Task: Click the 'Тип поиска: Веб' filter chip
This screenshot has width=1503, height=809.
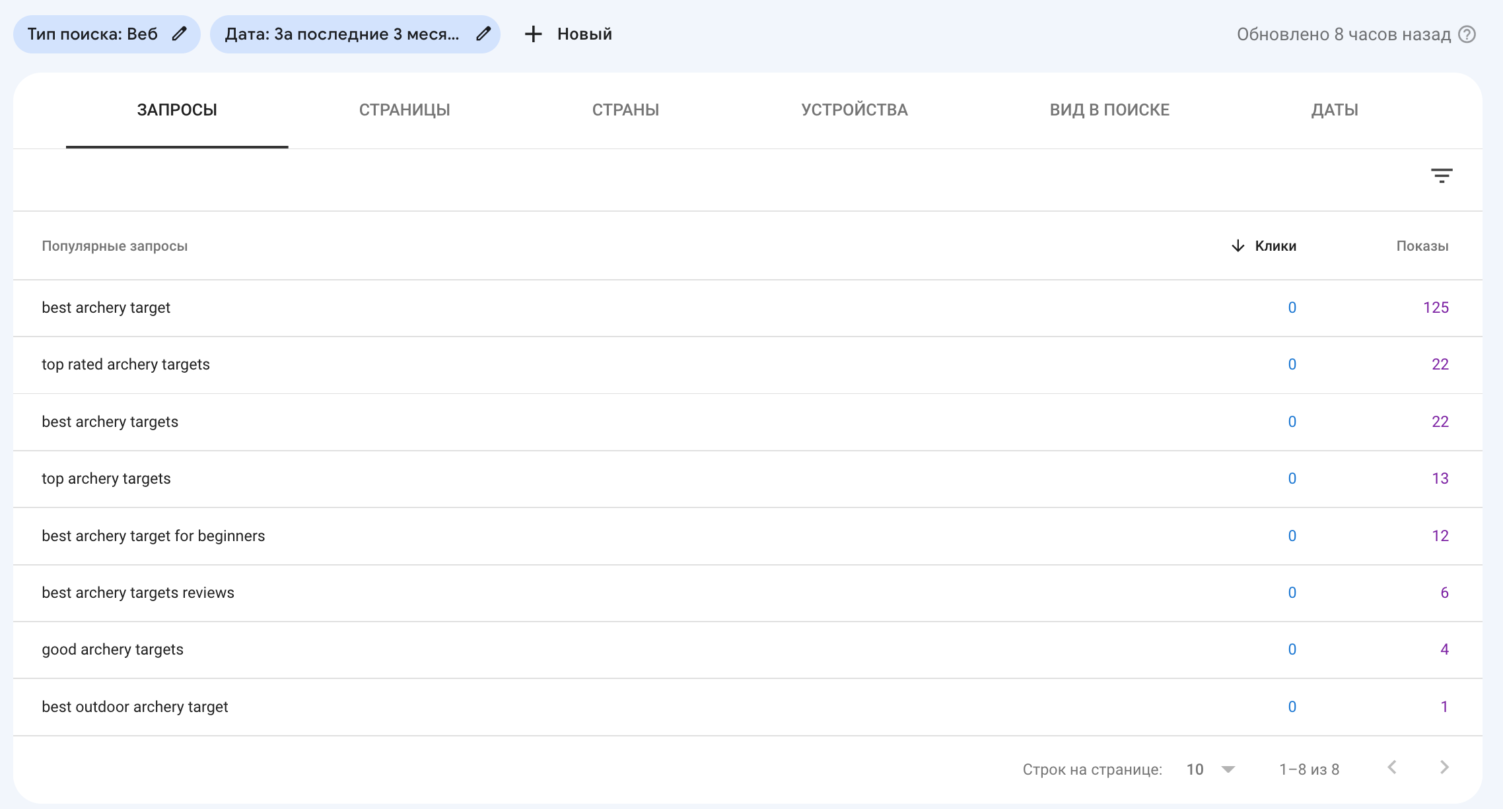Action: tap(92, 34)
